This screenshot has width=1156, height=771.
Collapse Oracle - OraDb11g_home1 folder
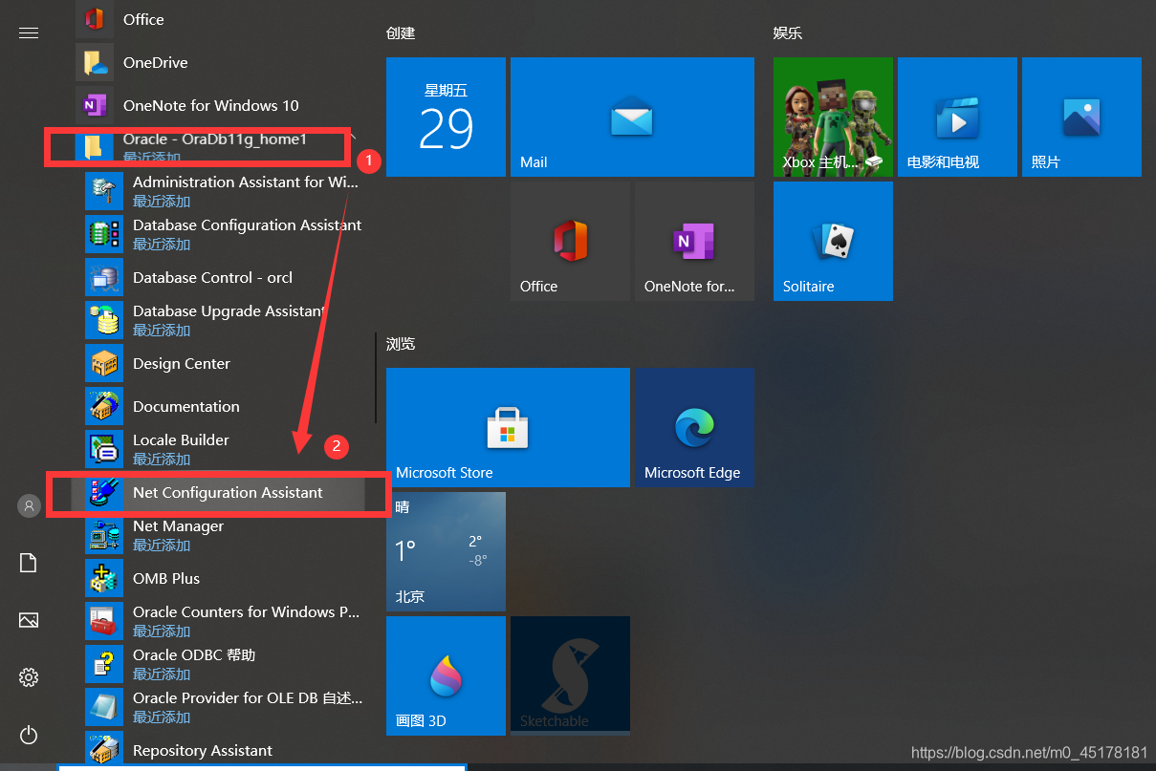click(219, 146)
